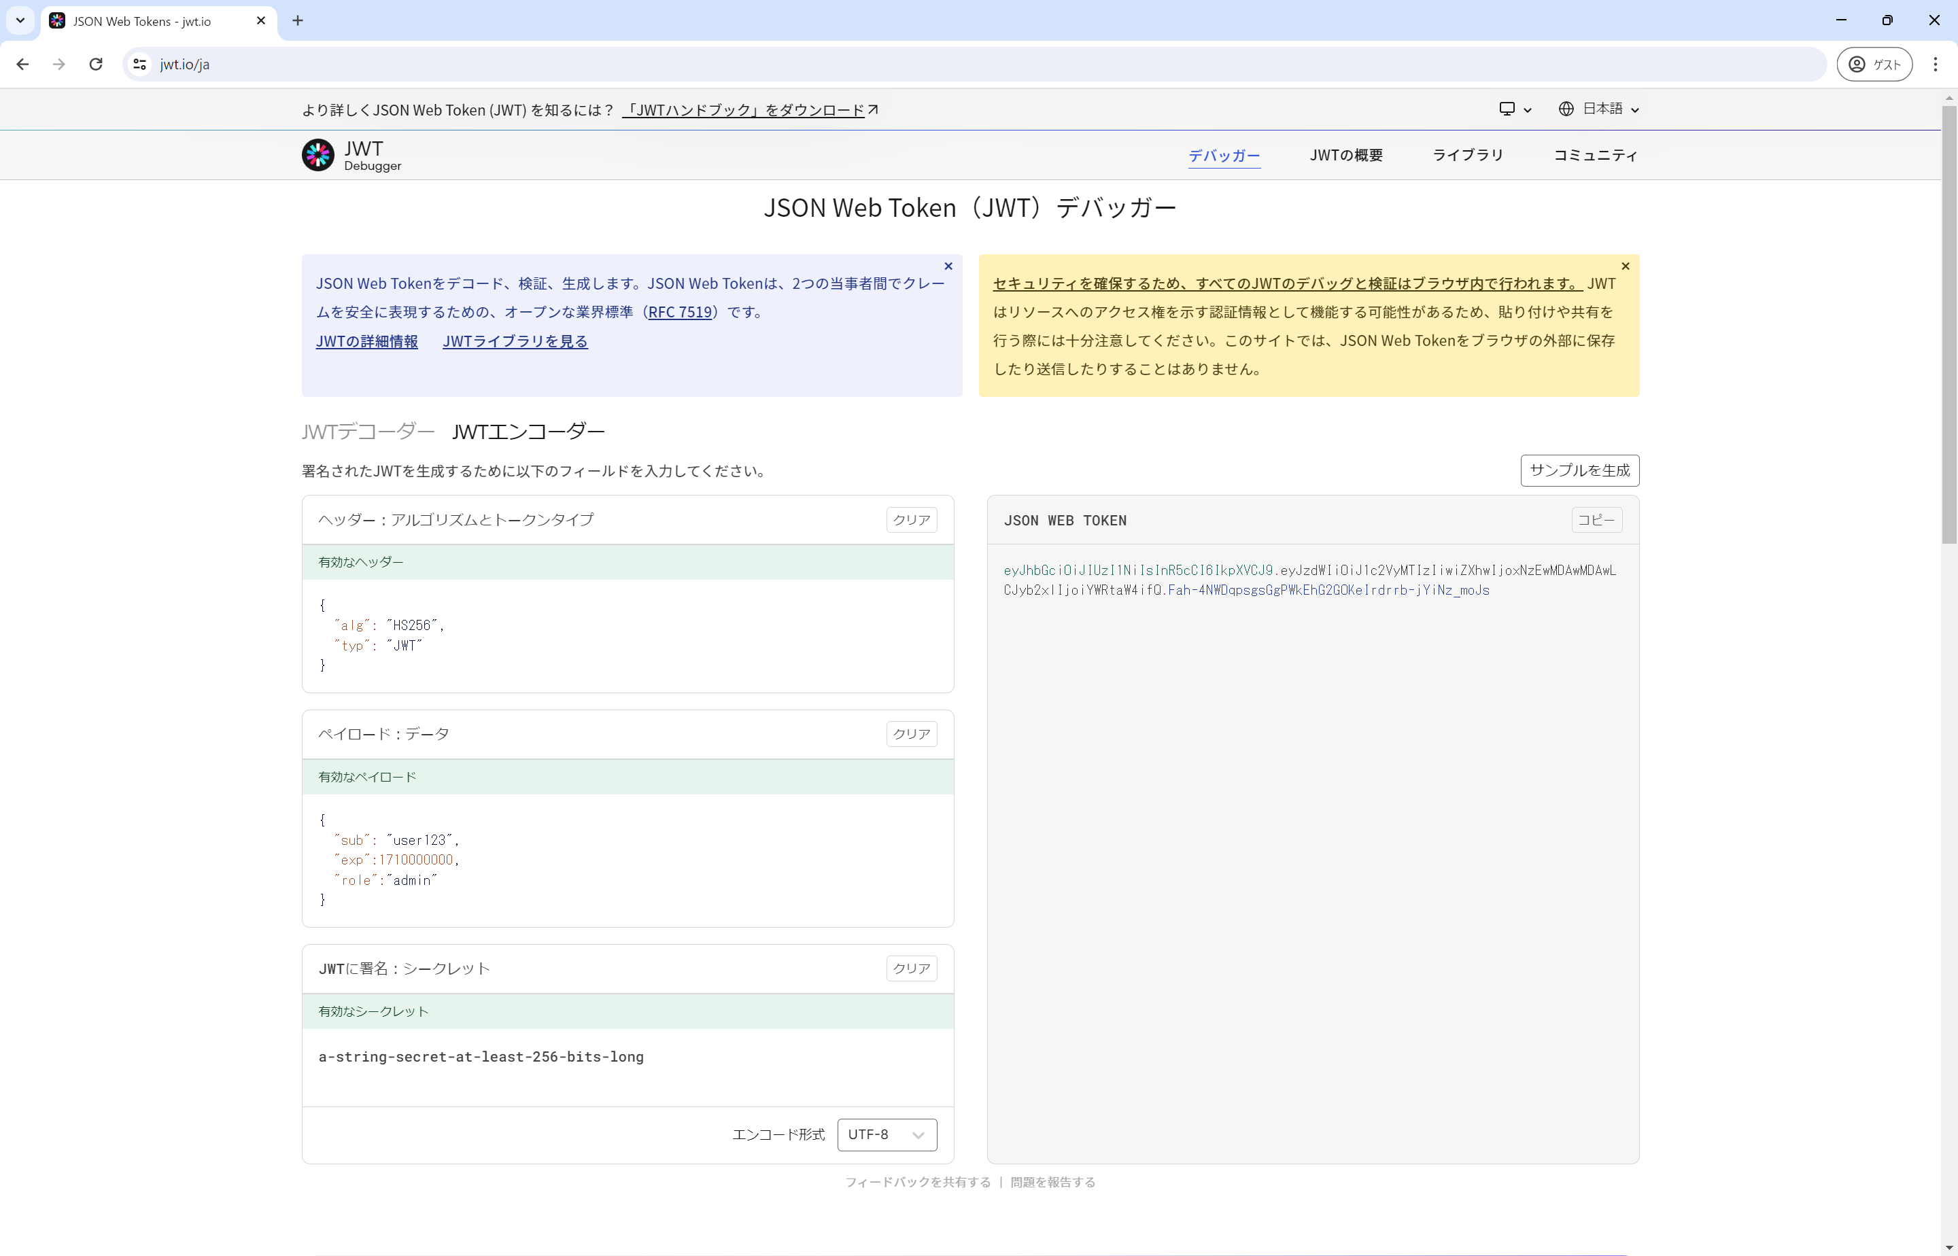This screenshot has height=1256, width=1958.
Task: Open the theme selector monitor icon
Action: (x=1508, y=109)
